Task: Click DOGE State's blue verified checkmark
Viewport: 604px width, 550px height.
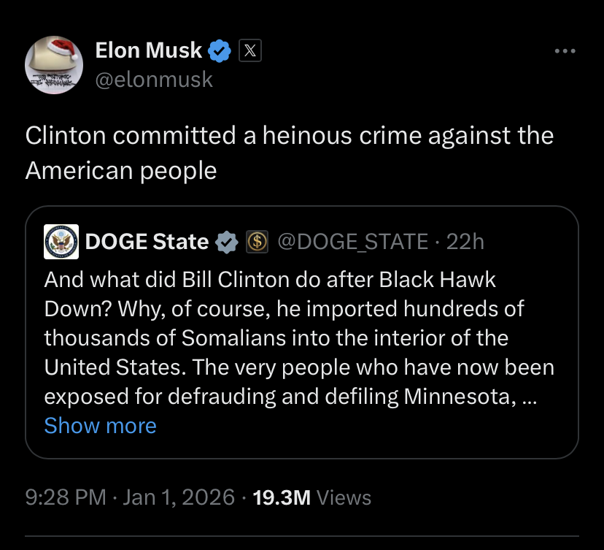Action: coord(228,241)
